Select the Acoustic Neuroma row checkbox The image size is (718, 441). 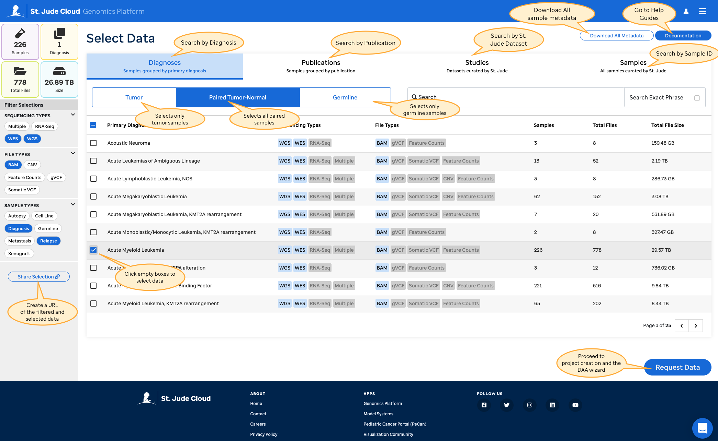pyautogui.click(x=93, y=143)
